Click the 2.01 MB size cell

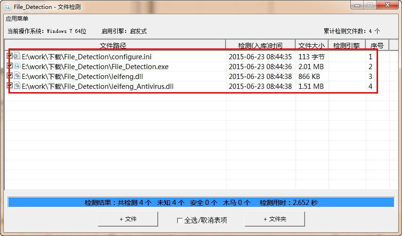click(x=311, y=67)
